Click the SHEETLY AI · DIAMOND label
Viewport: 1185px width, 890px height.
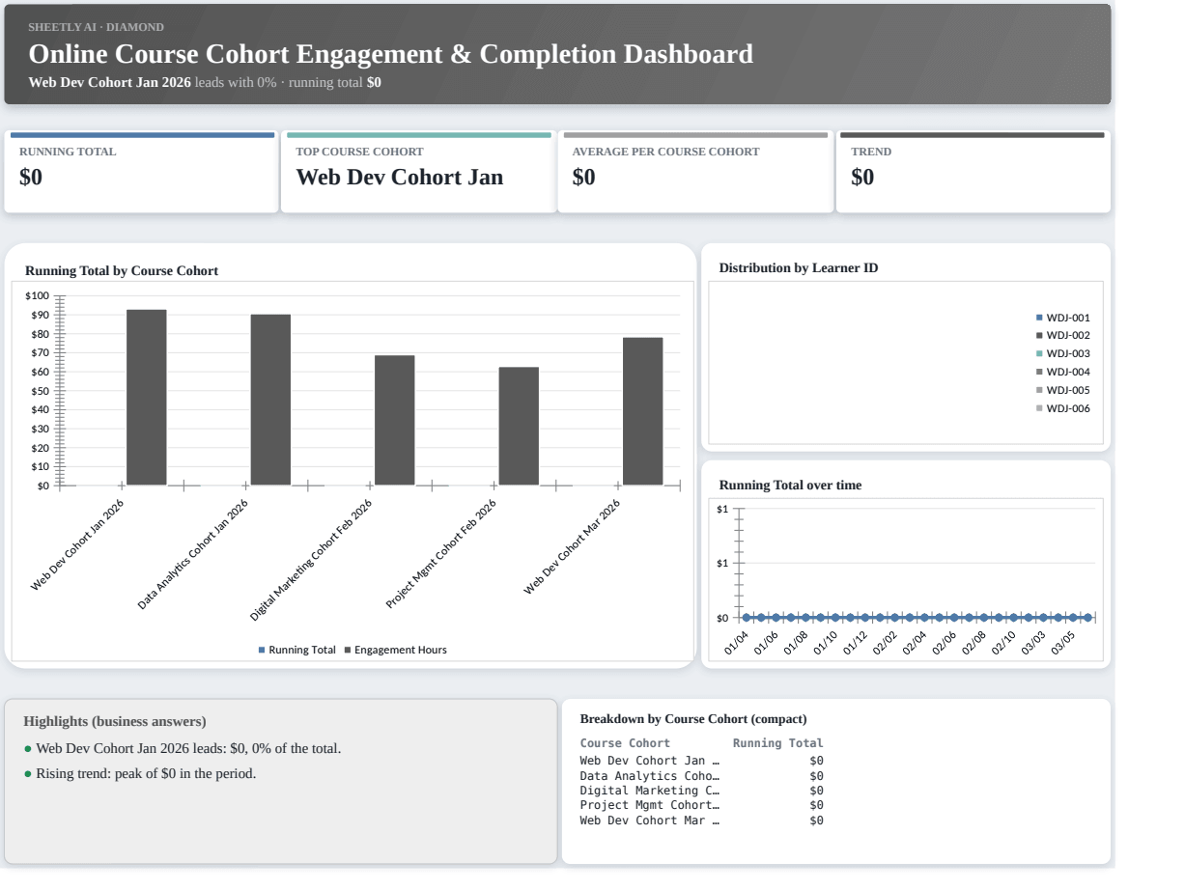(97, 27)
